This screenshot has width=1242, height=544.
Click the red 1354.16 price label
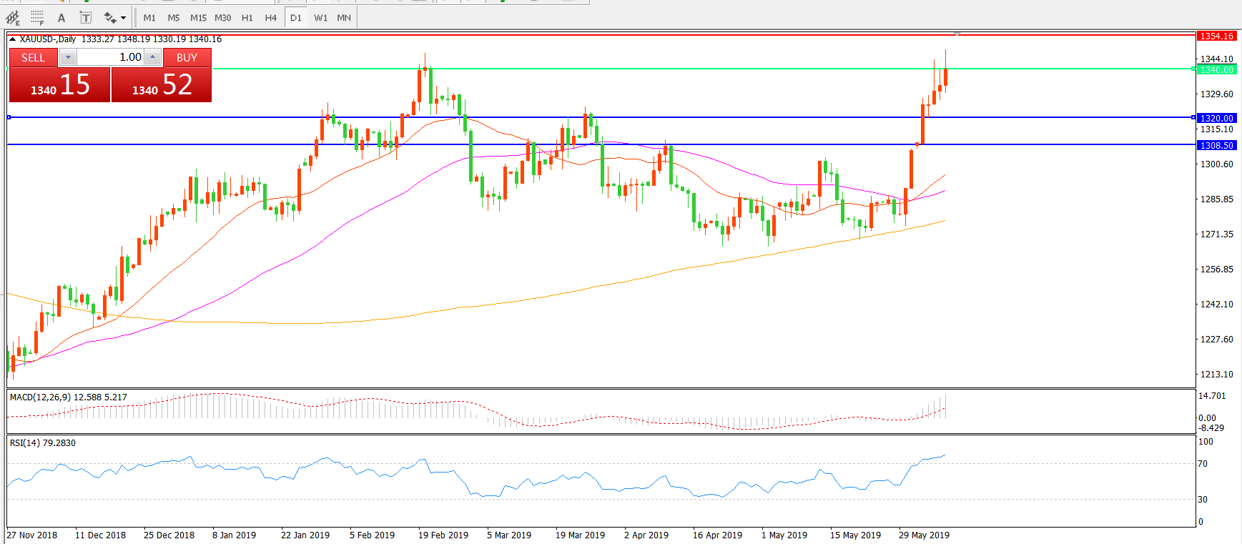pyautogui.click(x=1216, y=36)
